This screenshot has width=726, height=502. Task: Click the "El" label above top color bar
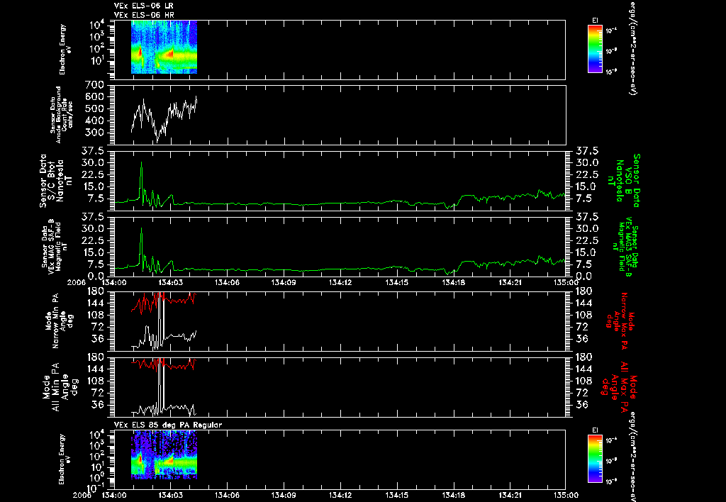pos(595,21)
